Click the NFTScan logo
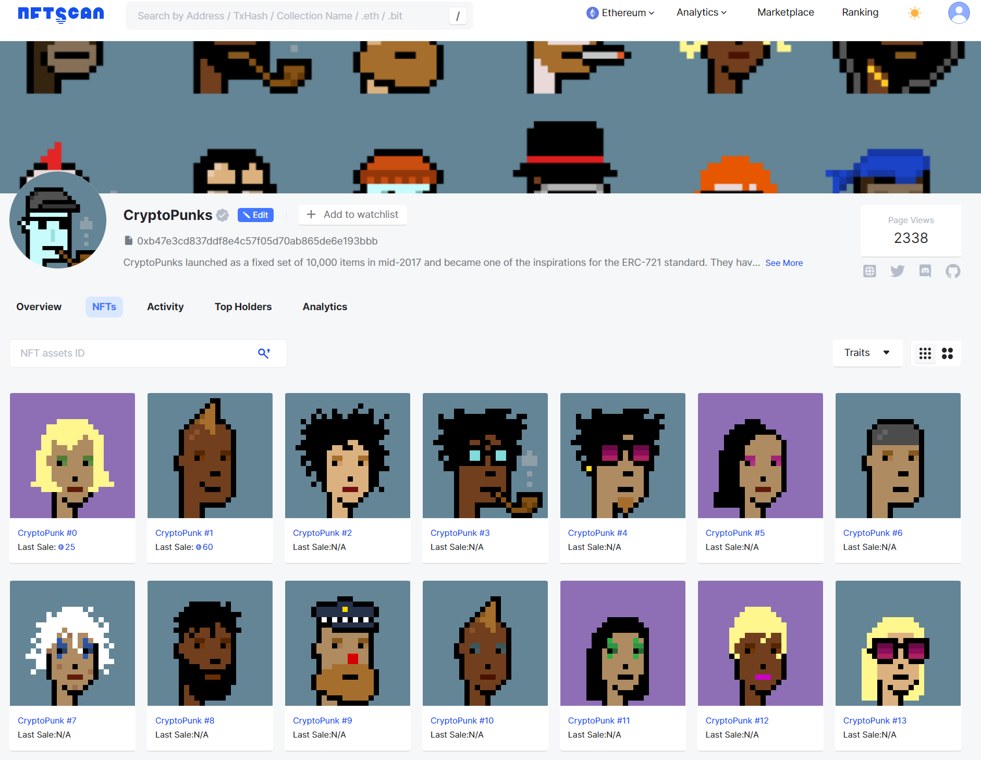Viewport: 981px width, 760px height. point(61,14)
